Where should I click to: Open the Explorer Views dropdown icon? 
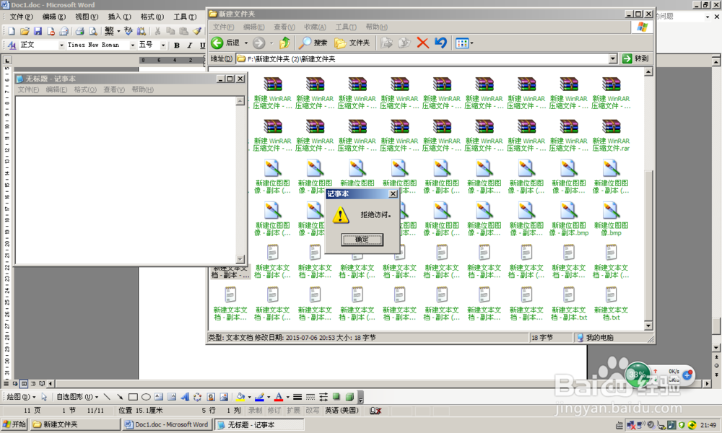[464, 43]
